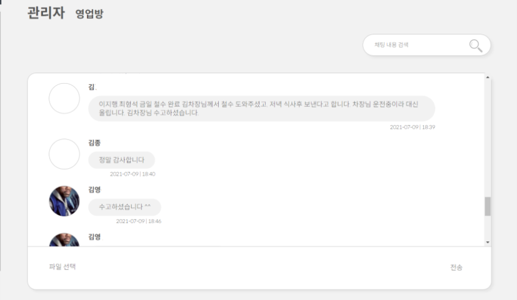
Task: Open empty avatar of the 18:39 message sender
Action: click(x=64, y=98)
